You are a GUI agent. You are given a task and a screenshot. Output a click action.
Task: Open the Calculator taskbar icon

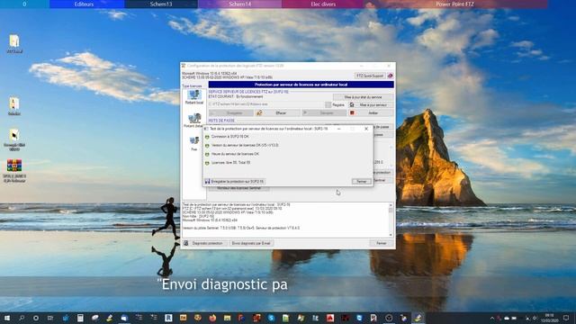80,318
